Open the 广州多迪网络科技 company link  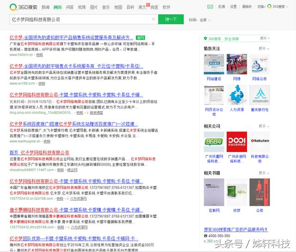[x=237, y=158]
